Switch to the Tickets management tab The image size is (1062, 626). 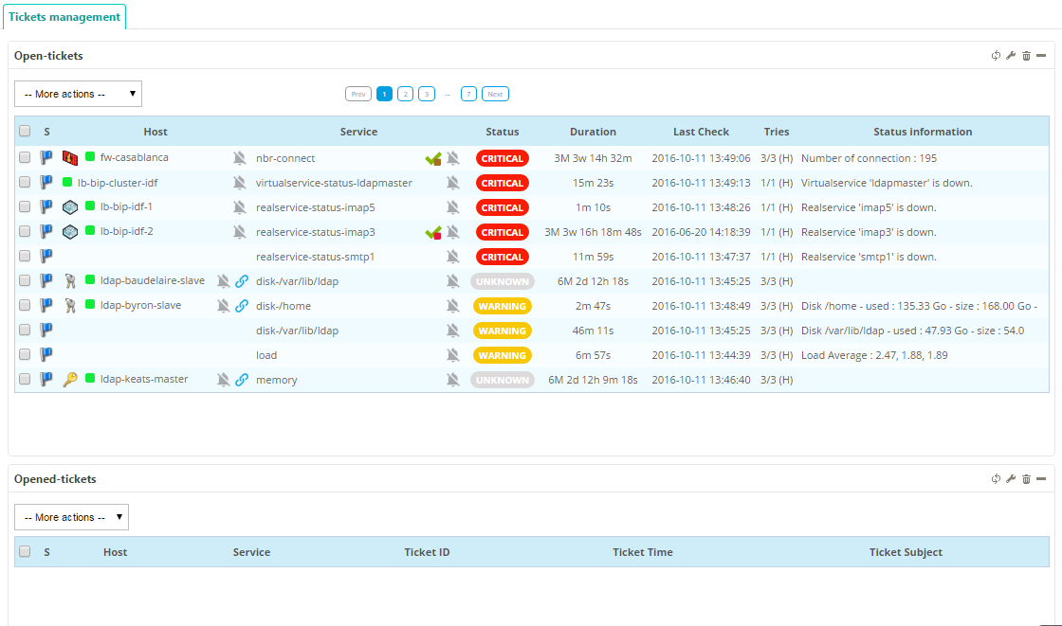point(64,17)
